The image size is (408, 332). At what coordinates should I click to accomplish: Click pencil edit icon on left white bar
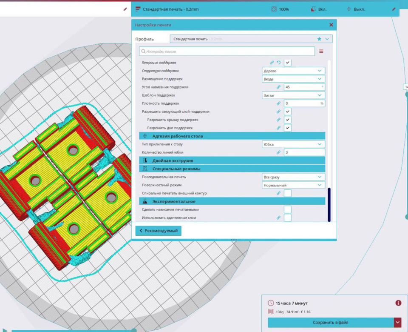tap(125, 9)
